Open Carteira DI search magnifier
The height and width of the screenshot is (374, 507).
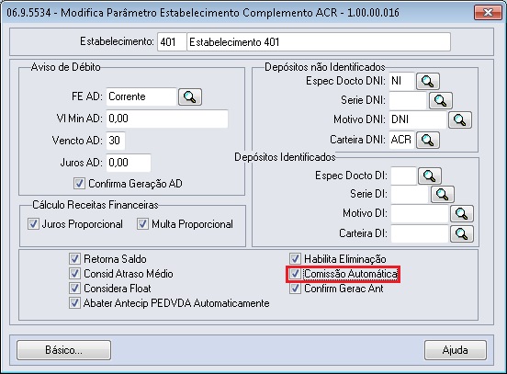[462, 233]
